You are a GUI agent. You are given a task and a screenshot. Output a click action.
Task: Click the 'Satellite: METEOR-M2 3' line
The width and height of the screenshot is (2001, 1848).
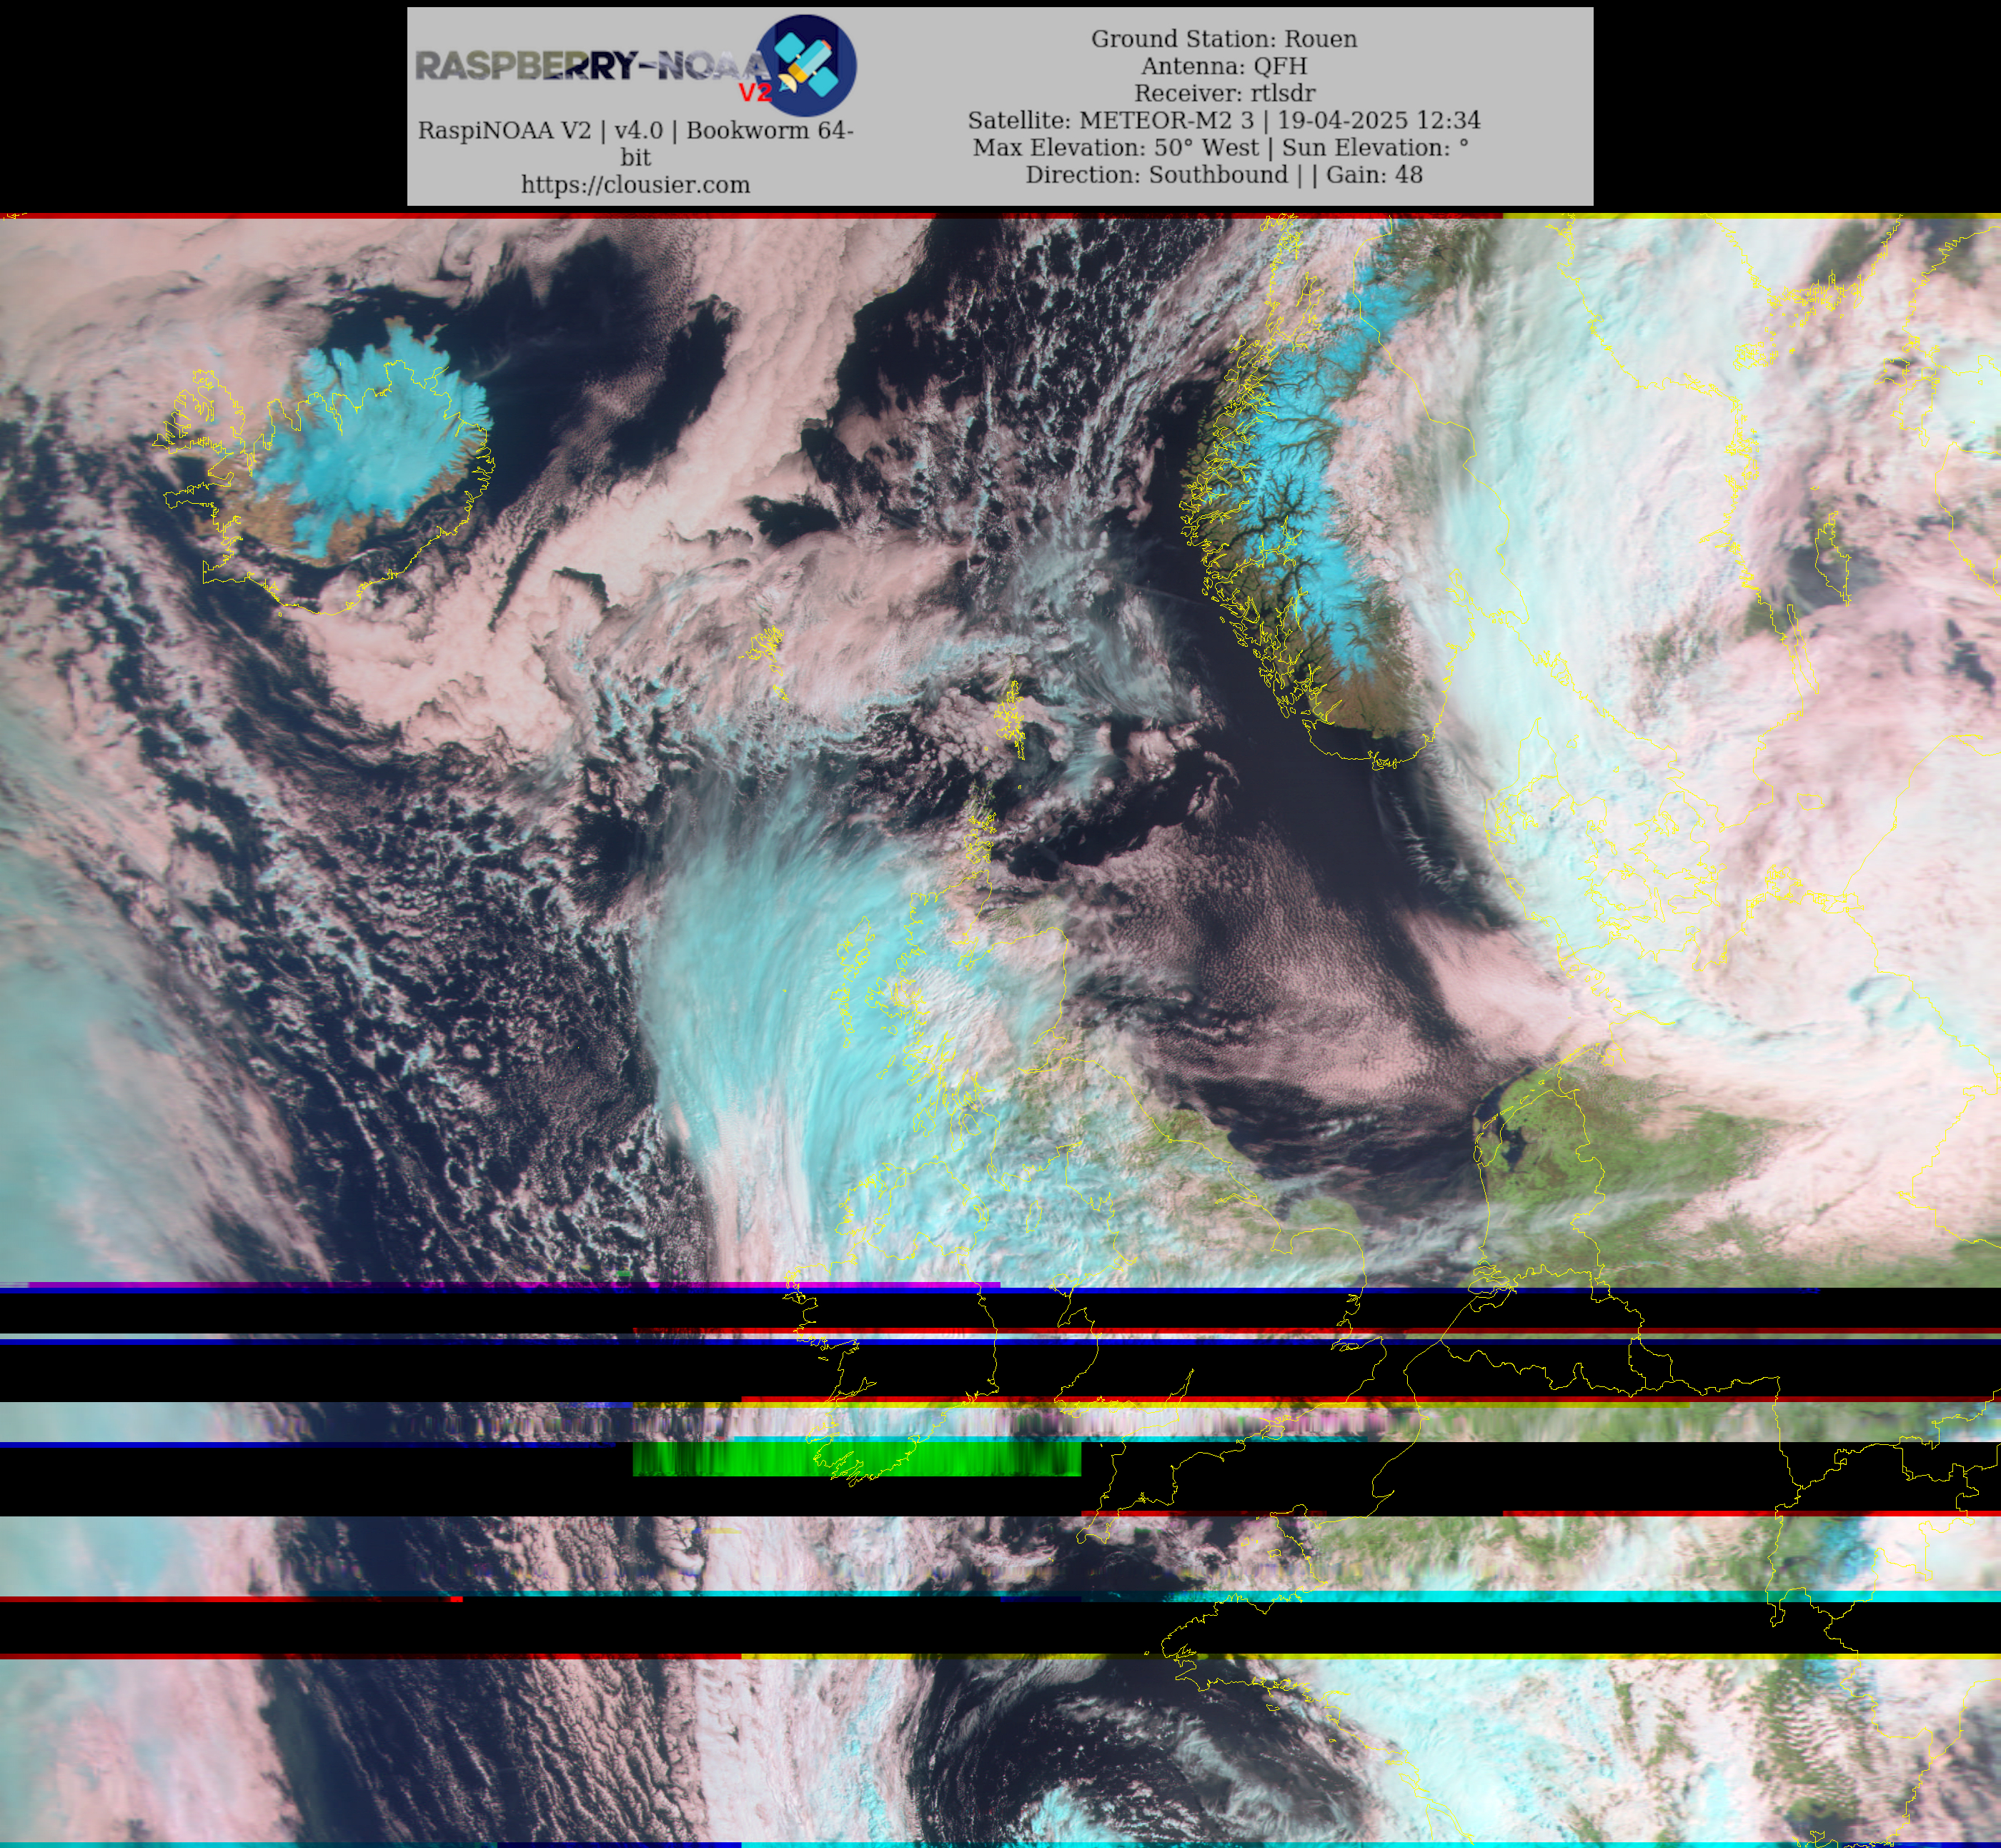(1223, 120)
